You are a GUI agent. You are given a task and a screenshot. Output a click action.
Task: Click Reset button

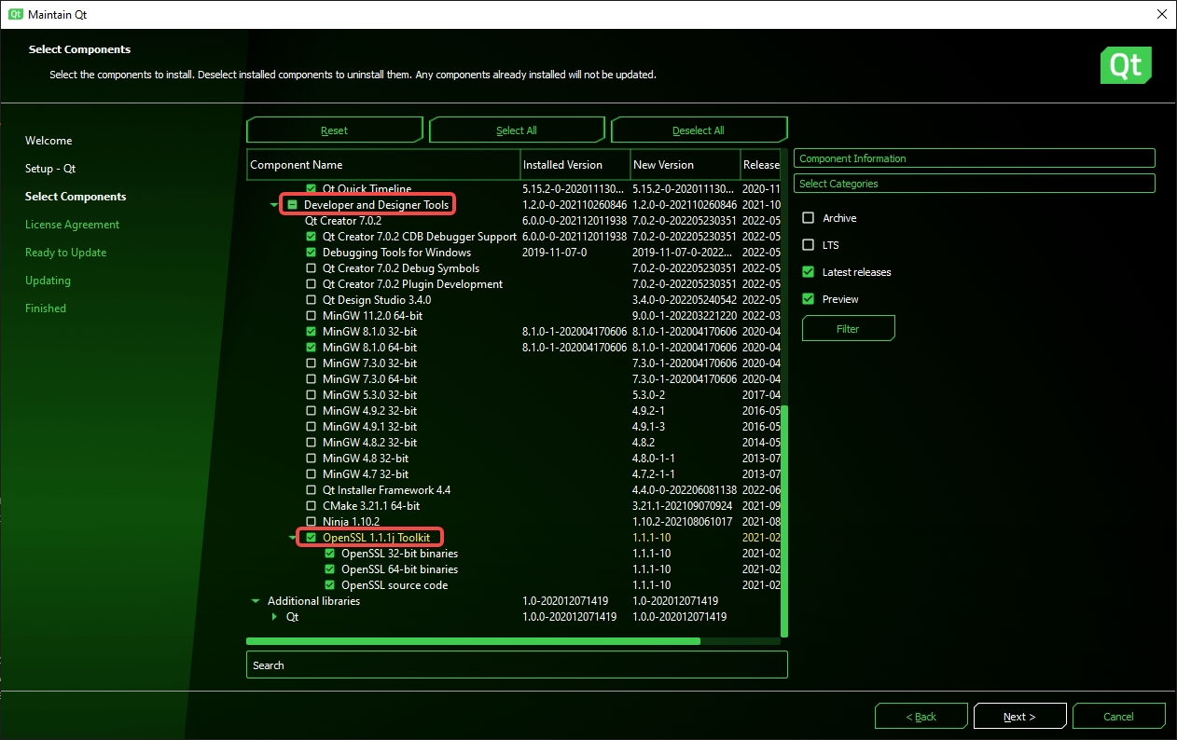click(335, 130)
